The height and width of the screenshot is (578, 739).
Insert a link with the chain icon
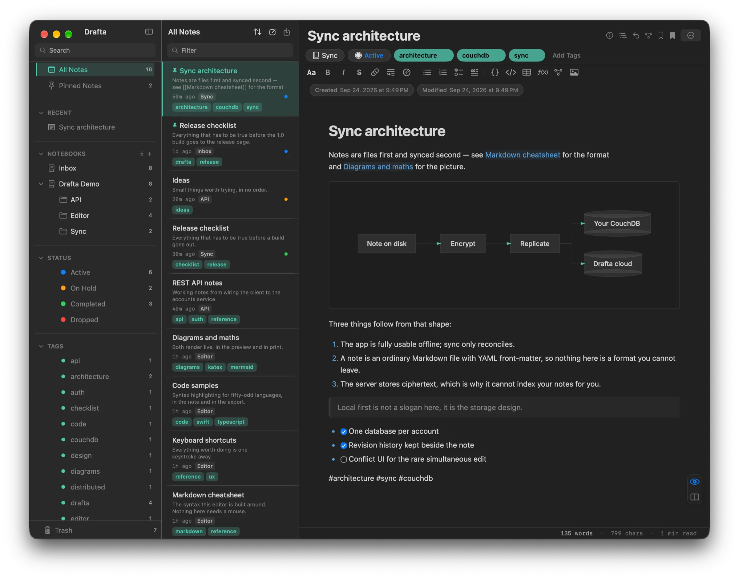pos(375,72)
